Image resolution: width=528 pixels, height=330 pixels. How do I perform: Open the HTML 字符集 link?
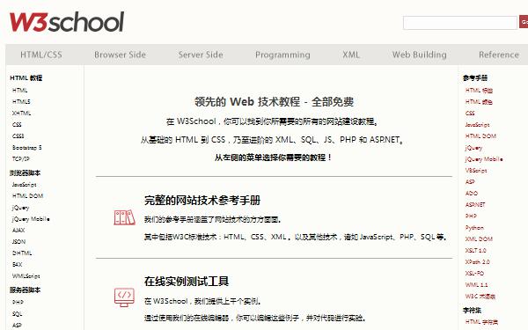pos(481,322)
